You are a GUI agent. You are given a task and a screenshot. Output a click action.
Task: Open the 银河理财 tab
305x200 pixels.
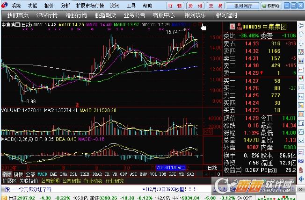pyautogui.click(x=226, y=15)
